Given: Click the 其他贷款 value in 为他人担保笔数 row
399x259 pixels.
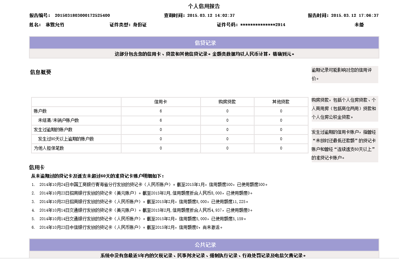Looking at the screenshot, I should coord(281,148).
